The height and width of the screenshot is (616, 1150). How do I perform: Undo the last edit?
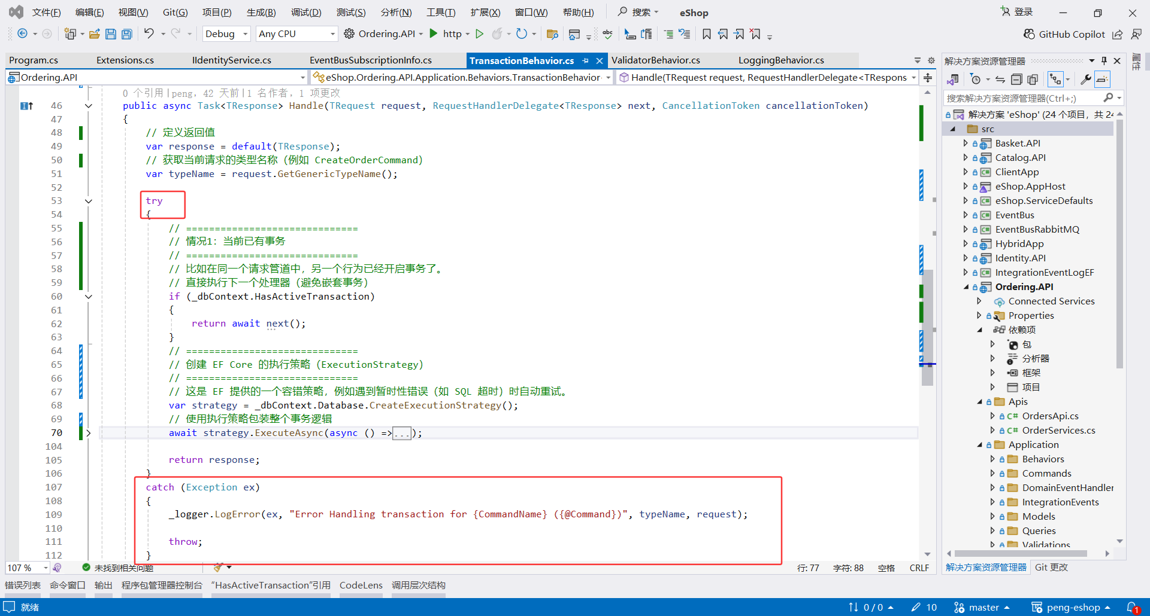tap(149, 33)
